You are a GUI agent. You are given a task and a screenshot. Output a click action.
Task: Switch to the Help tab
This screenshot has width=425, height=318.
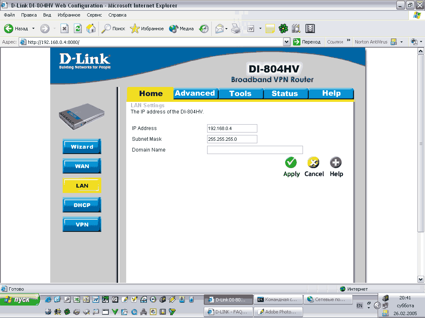pyautogui.click(x=331, y=93)
